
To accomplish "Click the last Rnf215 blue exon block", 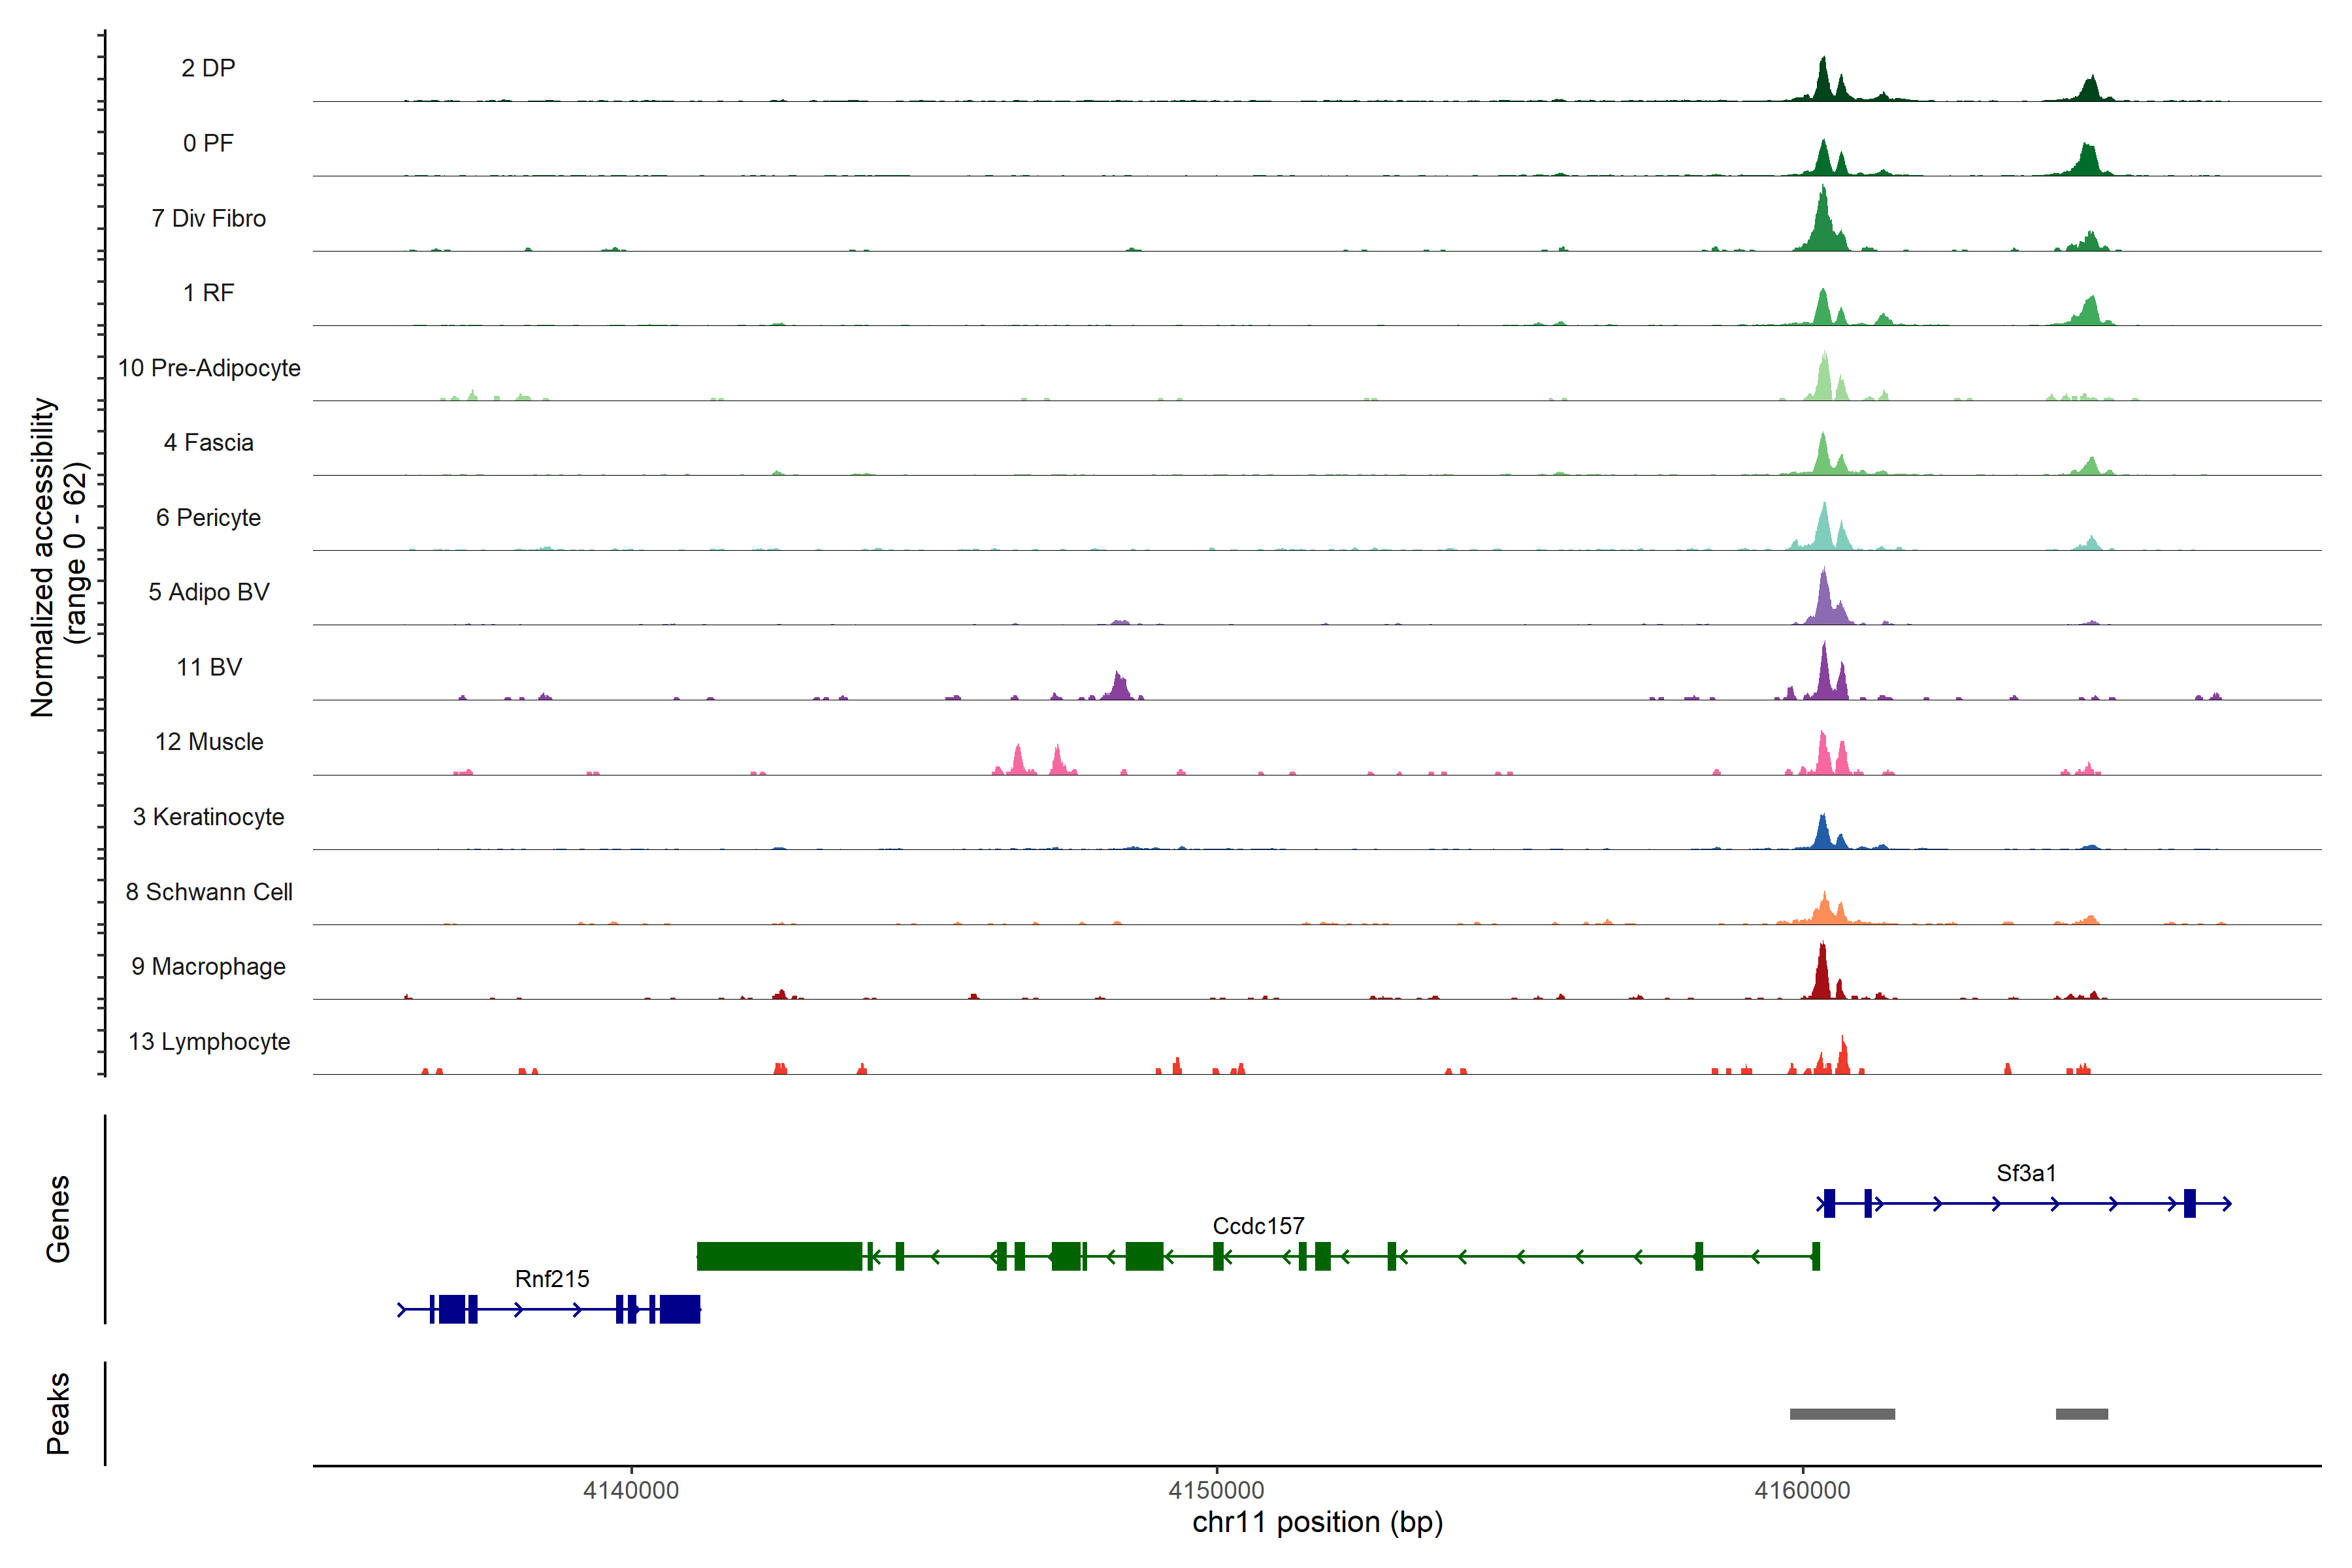I will click(x=680, y=1309).
